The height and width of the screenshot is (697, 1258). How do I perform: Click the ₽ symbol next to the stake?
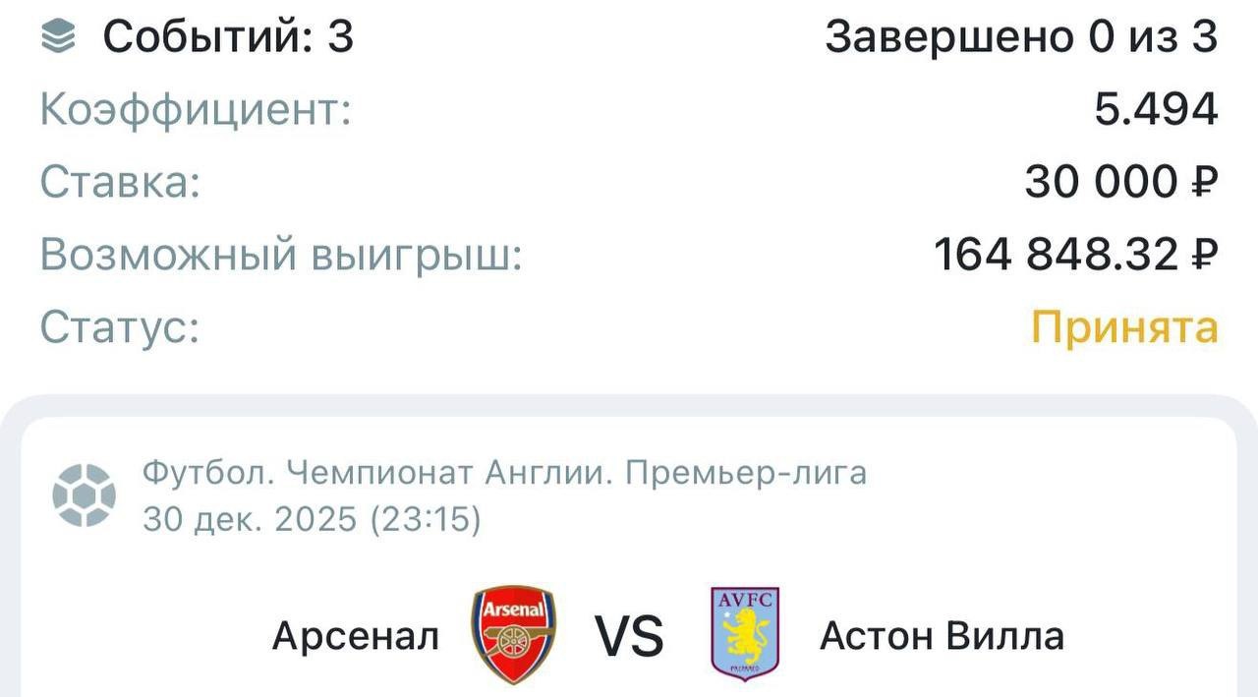tap(1204, 183)
